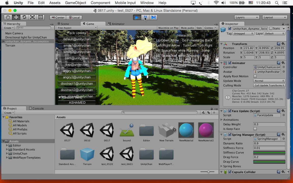Switch to the Console tab
Image resolution: width=293 pixels, height=183 pixels.
(36, 108)
